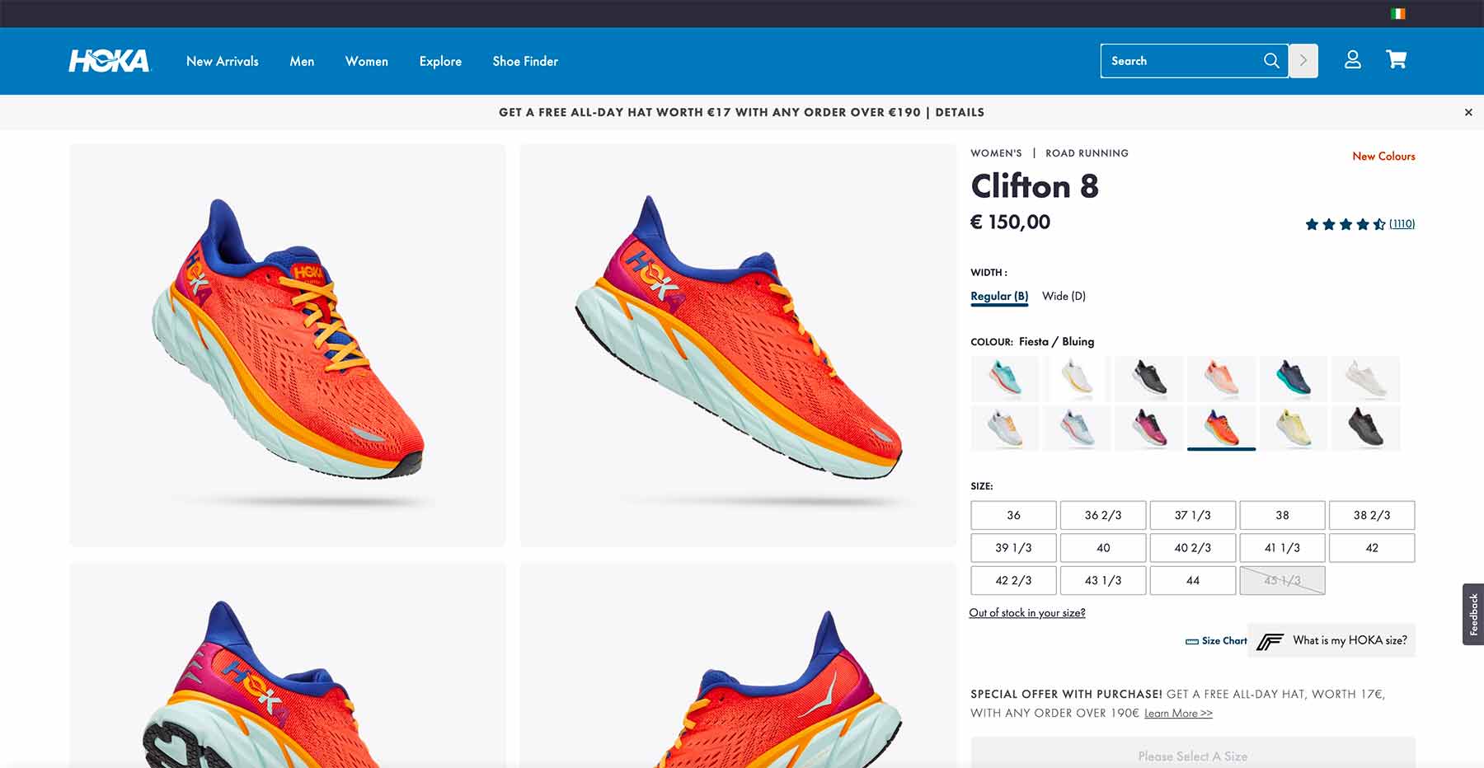Open the Explore menu
This screenshot has width=1484, height=768.
coord(440,61)
